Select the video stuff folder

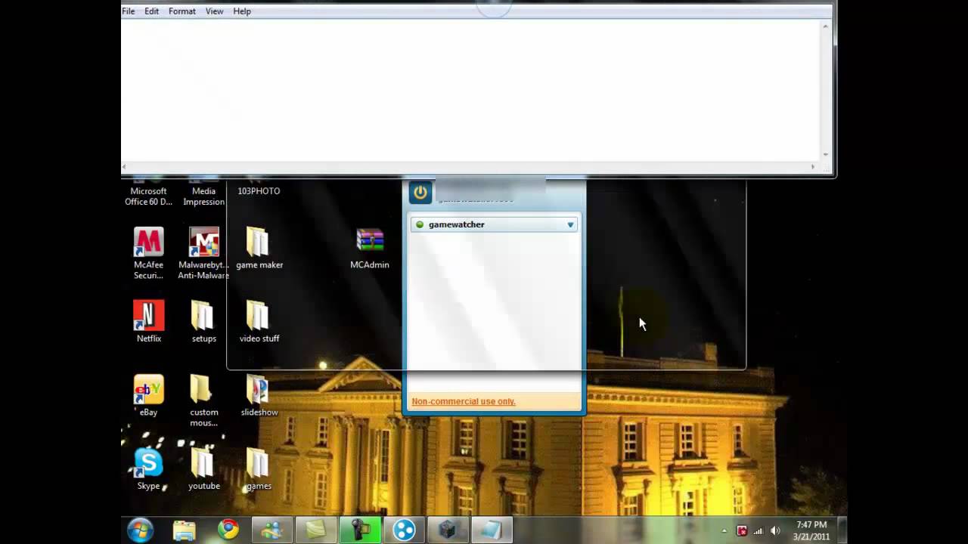(259, 322)
